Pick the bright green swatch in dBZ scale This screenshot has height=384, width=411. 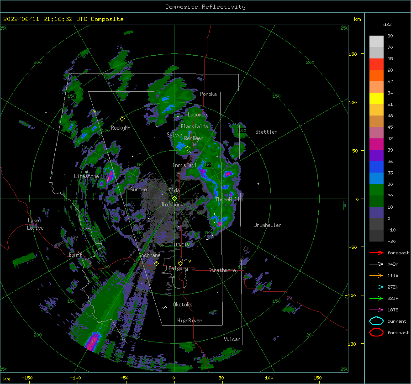pos(376,190)
